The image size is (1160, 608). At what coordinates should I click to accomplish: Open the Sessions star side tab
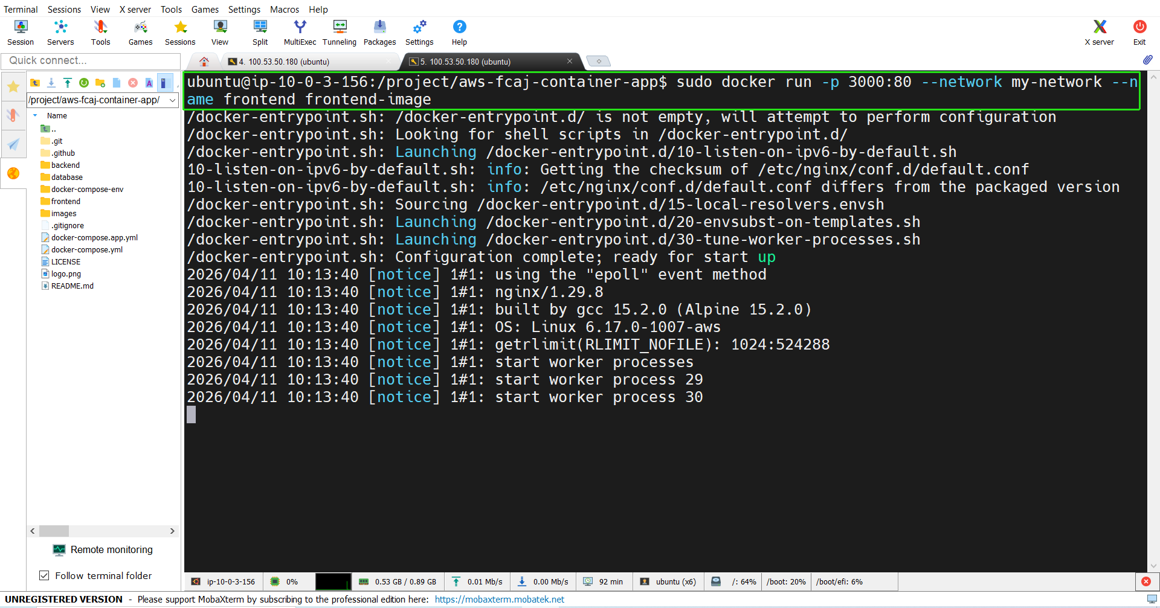(13, 87)
